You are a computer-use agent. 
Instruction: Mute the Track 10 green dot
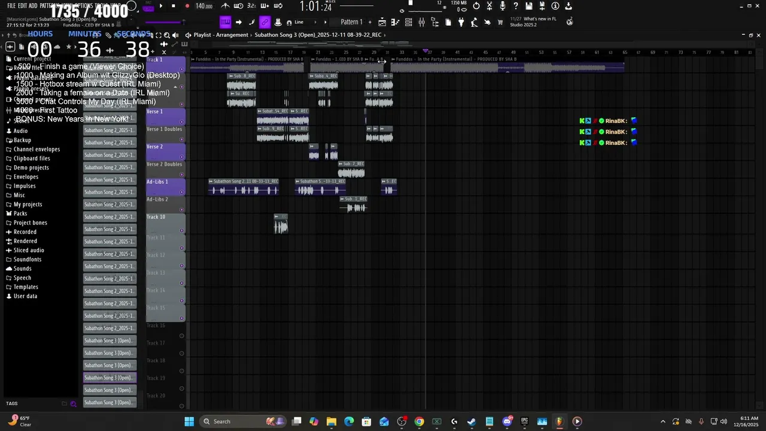point(181,230)
